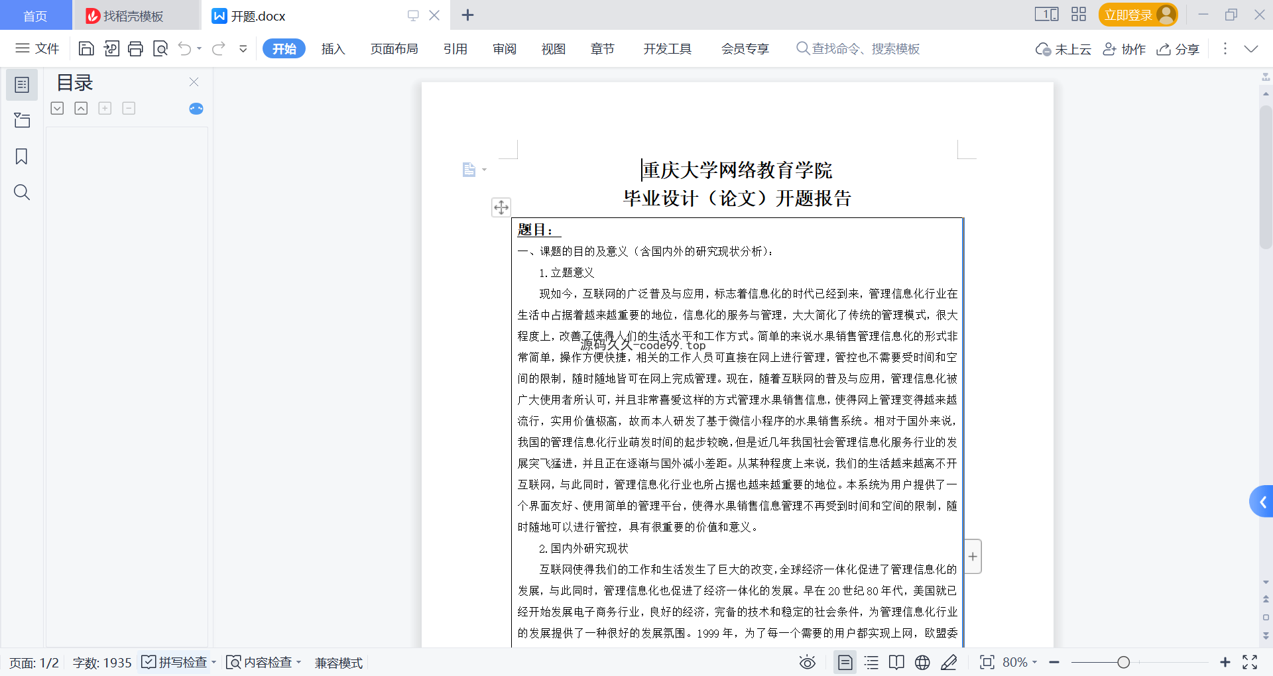Select the 会员专享 member exclusive tab
This screenshot has width=1273, height=676.
(x=745, y=48)
